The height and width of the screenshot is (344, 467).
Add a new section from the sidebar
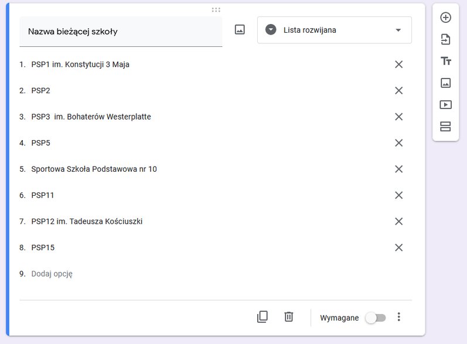tap(445, 127)
